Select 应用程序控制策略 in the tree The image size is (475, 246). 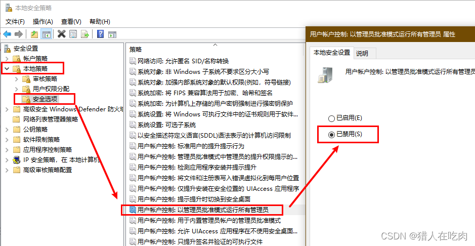[x=47, y=150]
